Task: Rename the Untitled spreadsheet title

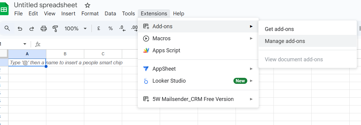Action: [x=46, y=5]
